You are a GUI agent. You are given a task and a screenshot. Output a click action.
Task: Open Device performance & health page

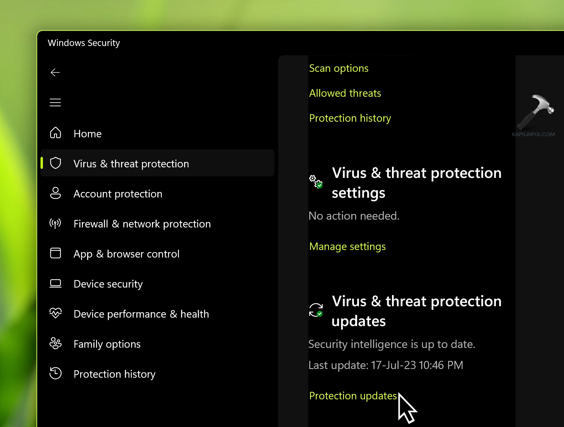141,314
